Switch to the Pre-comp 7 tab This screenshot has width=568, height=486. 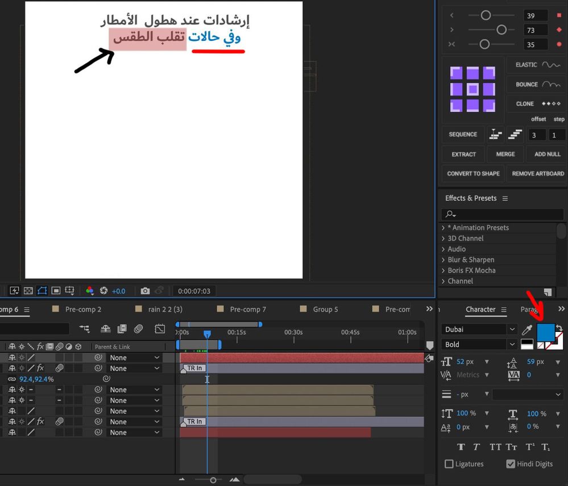coord(248,309)
